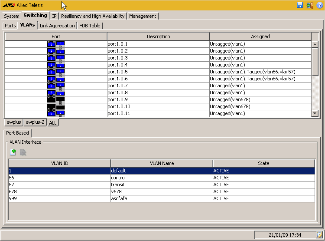Open the Management tab
Image resolution: width=325 pixels, height=241 pixels.
(x=143, y=16)
